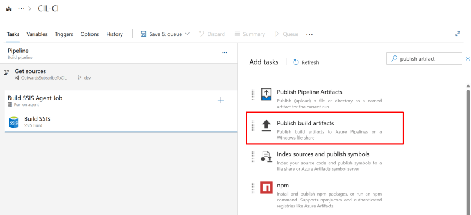Click the Index sources and publish symbols icon
Viewport: 471px width, 215px height.
coord(266,157)
